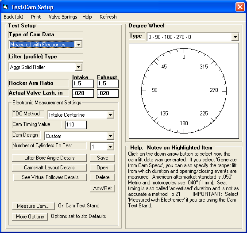This screenshot has width=247, height=233.
Task: Open the Valve Springs menu
Action: pos(63,17)
